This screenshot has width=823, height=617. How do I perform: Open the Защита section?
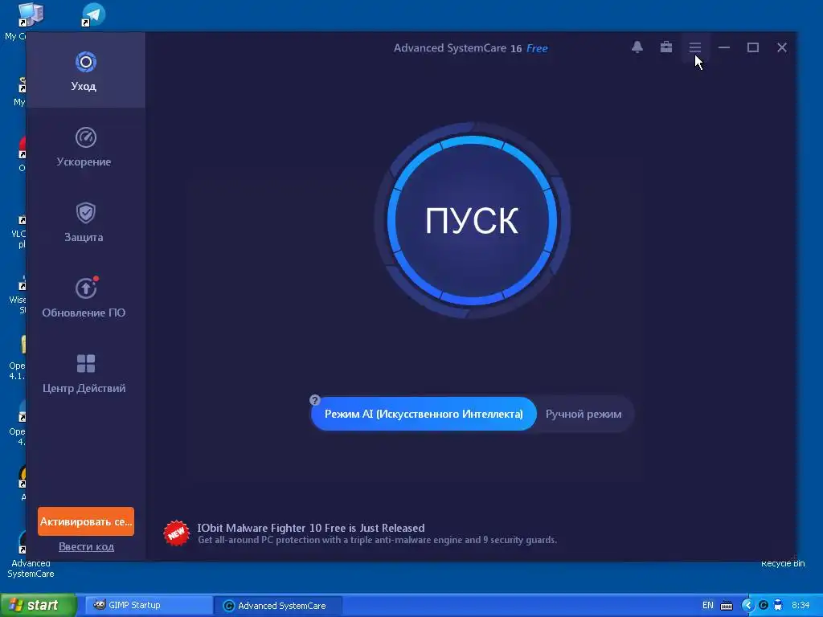click(85, 223)
